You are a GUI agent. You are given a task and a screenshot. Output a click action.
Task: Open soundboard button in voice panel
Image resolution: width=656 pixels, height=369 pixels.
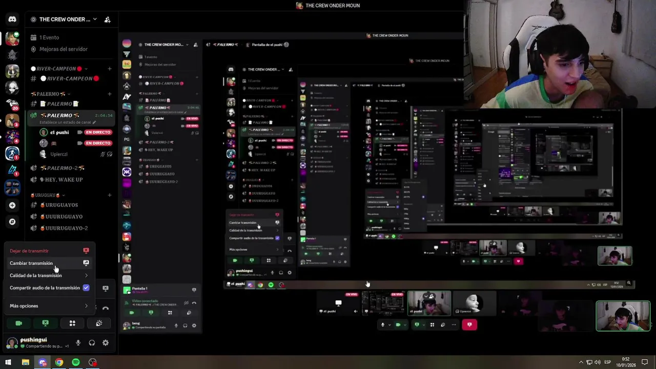tap(99, 323)
